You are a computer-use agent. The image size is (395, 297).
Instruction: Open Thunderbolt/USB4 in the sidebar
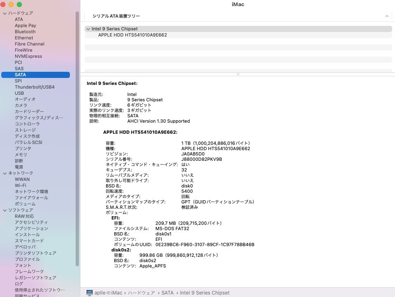point(35,87)
